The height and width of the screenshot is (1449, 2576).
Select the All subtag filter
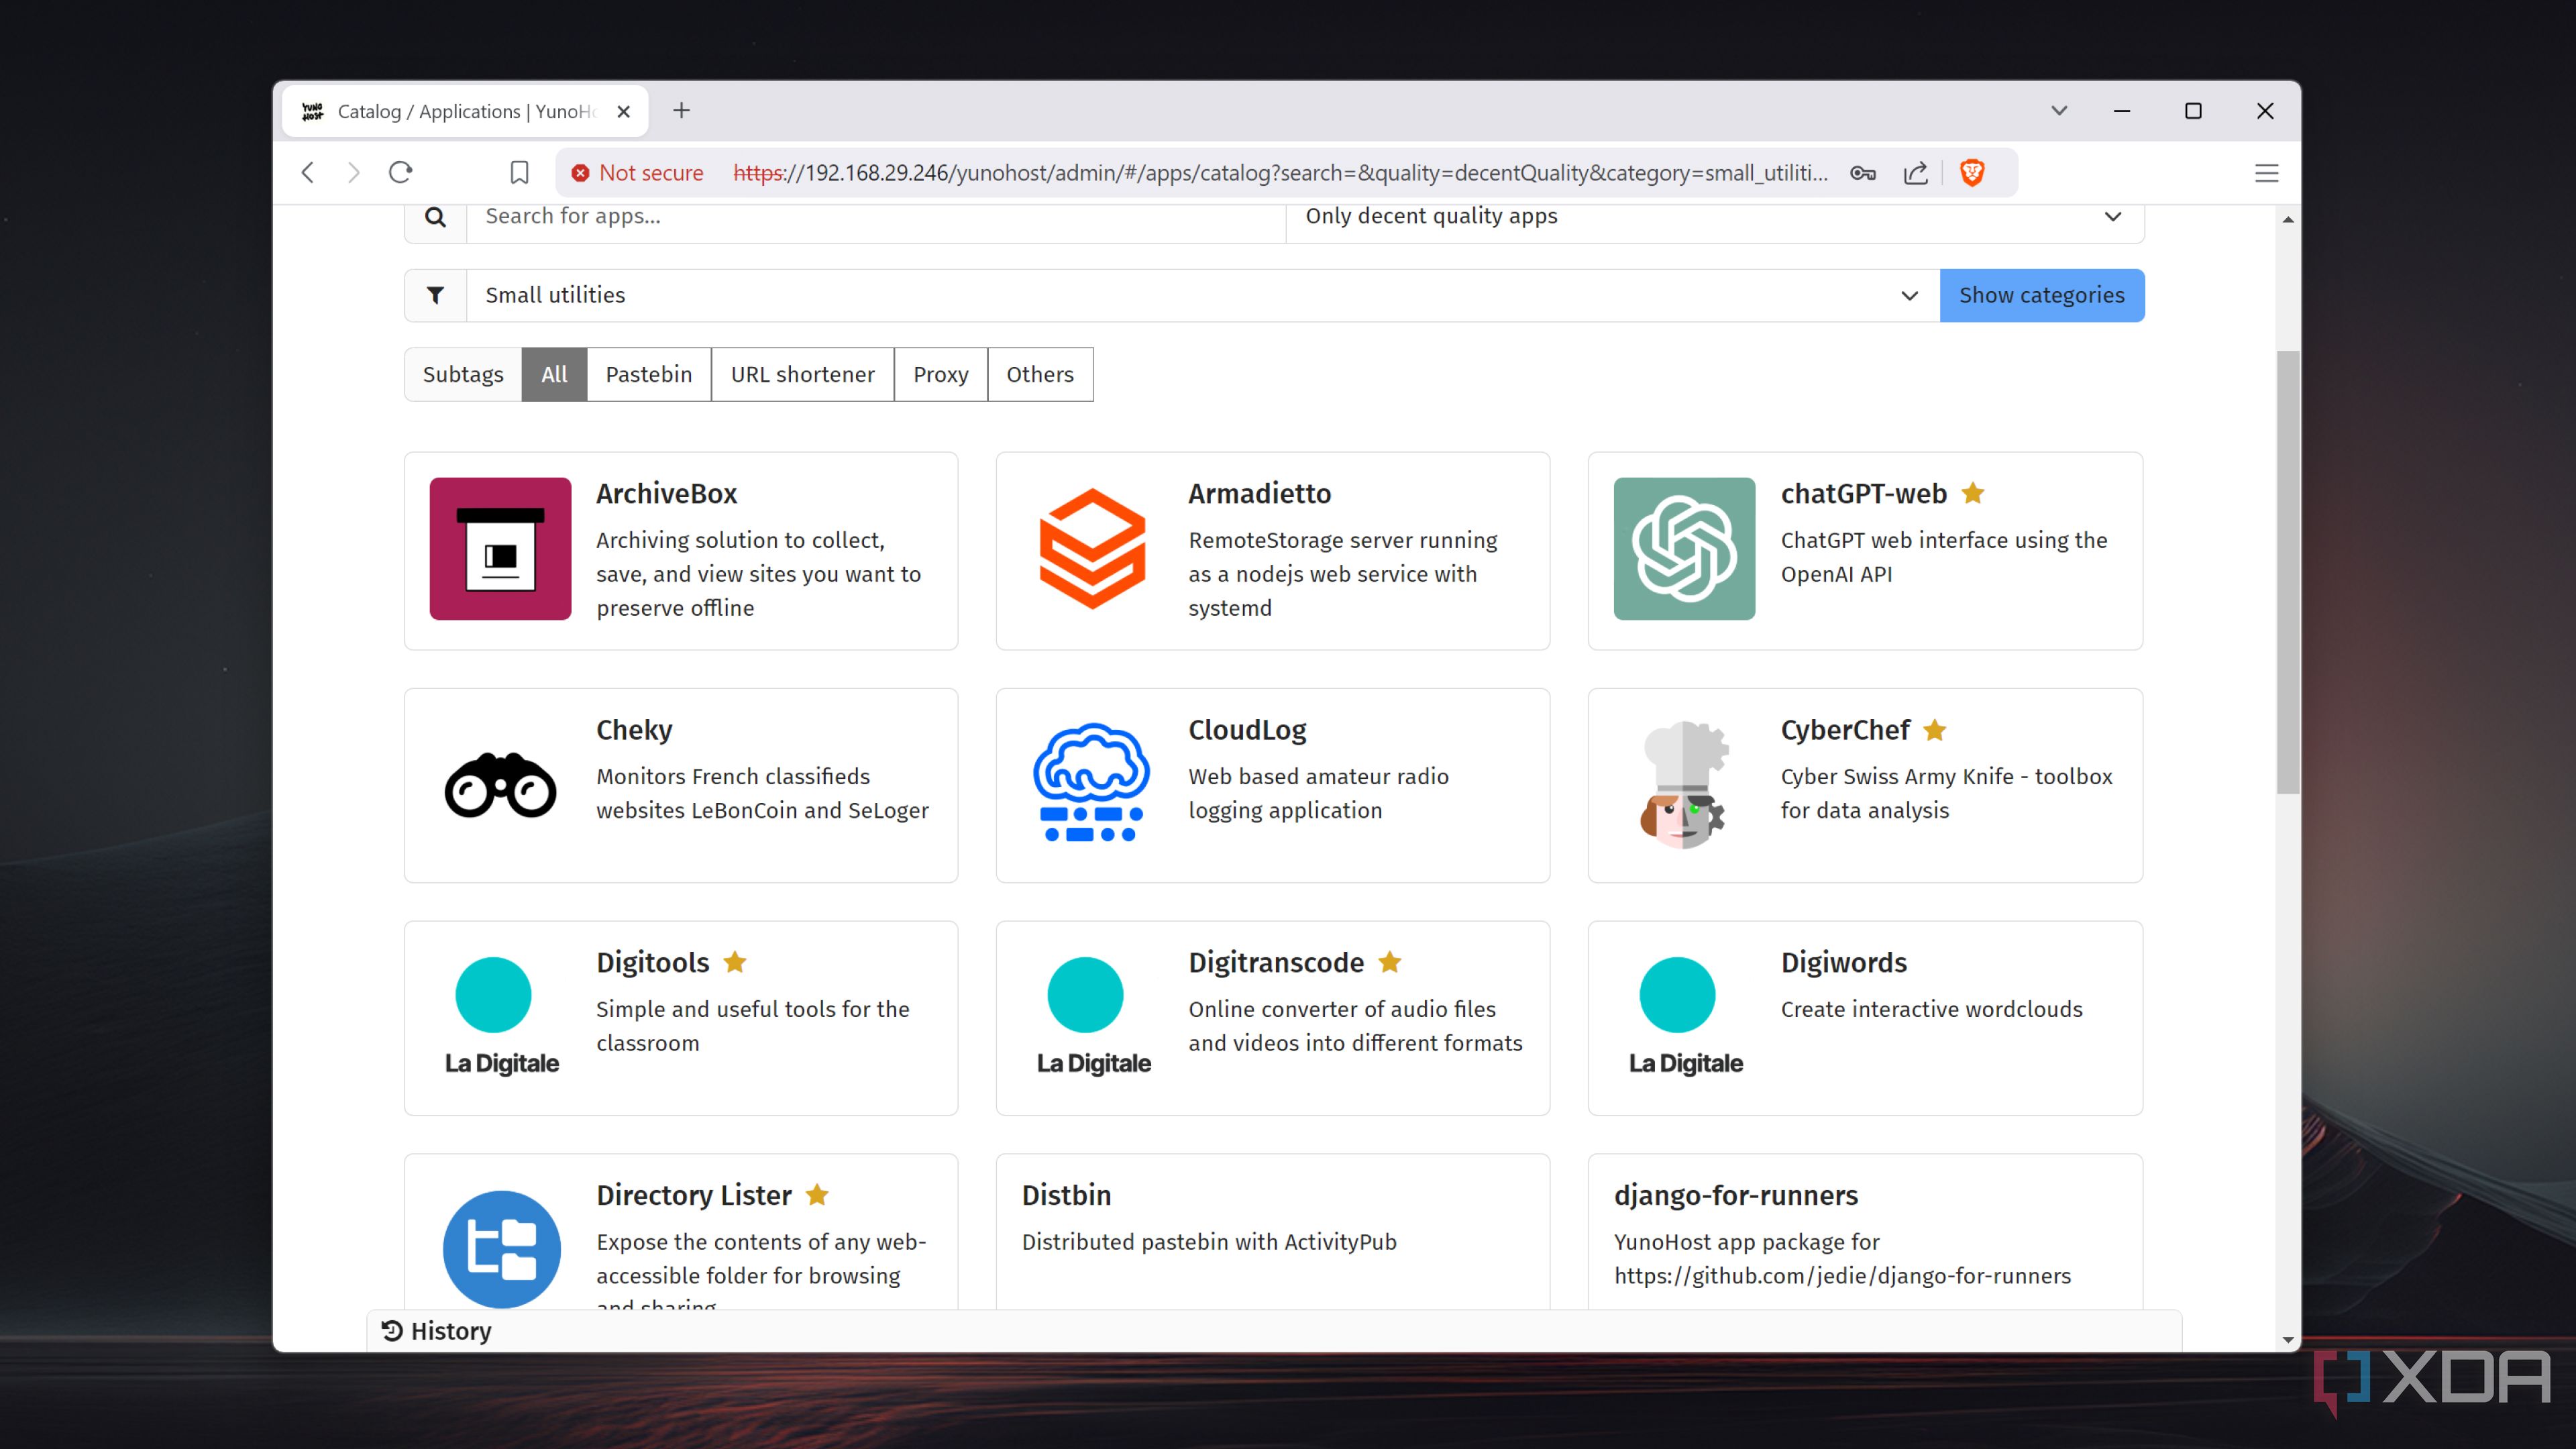[554, 374]
